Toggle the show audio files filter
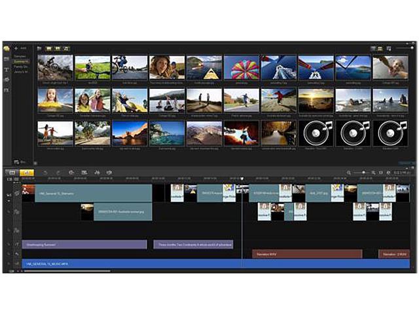Screen dimensions: 419x314 [66, 48]
